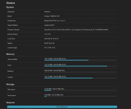131x109 pixels.
Task: Click the MediaTek MT7621 architecture value
Action: (x=55, y=21)
